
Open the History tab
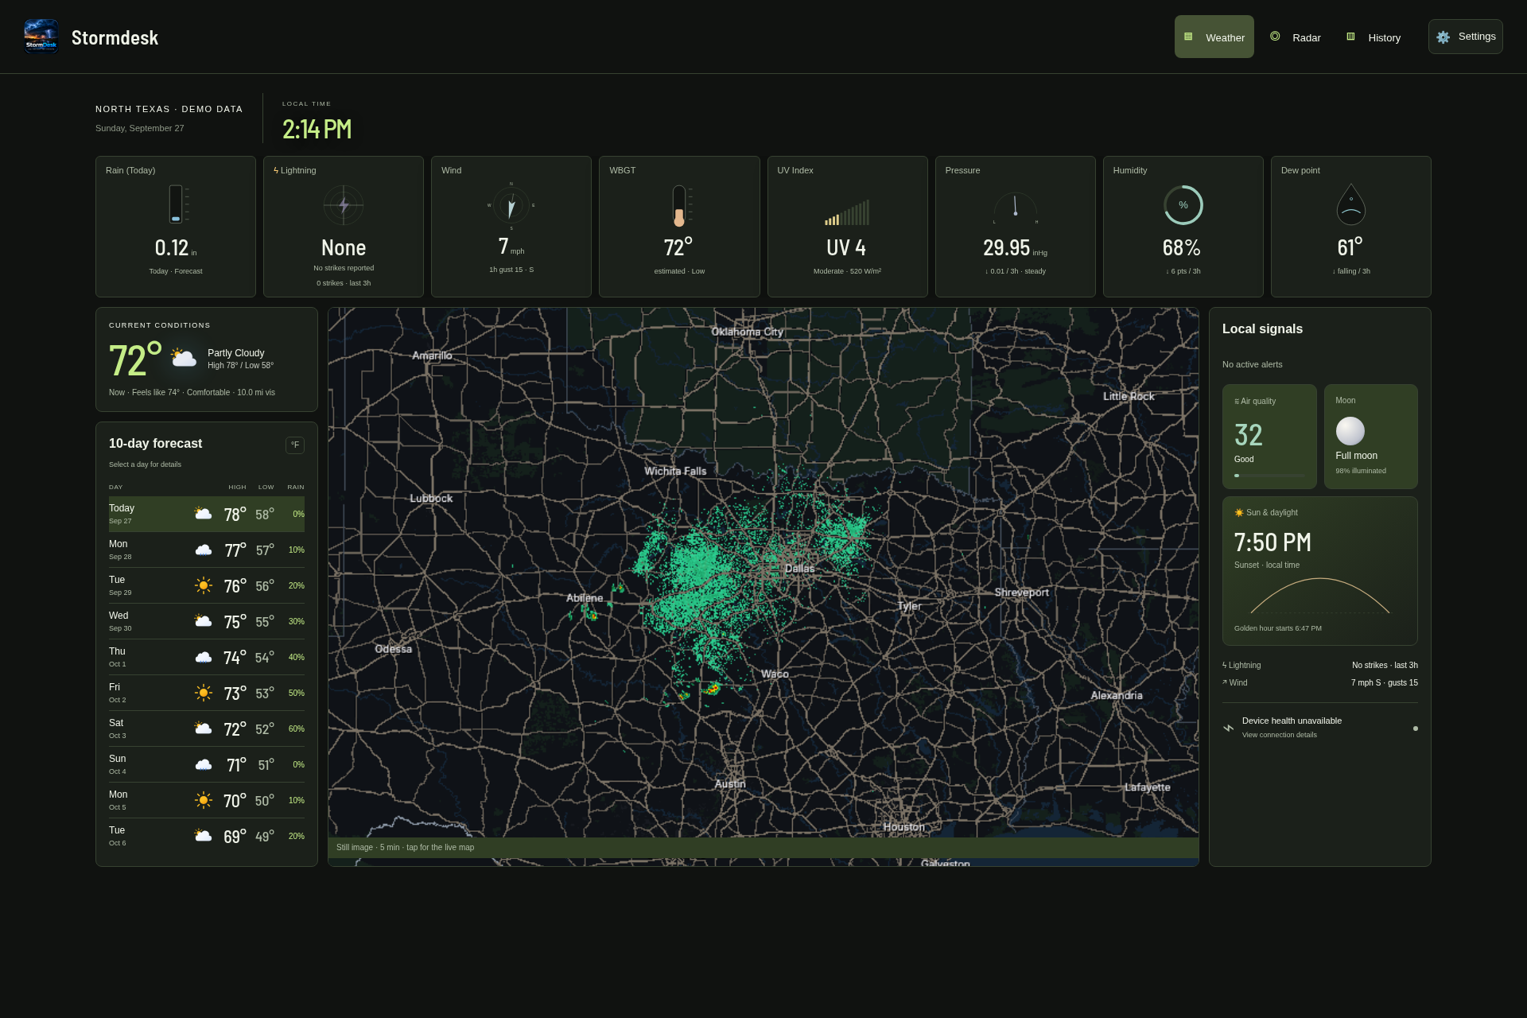pyautogui.click(x=1374, y=37)
